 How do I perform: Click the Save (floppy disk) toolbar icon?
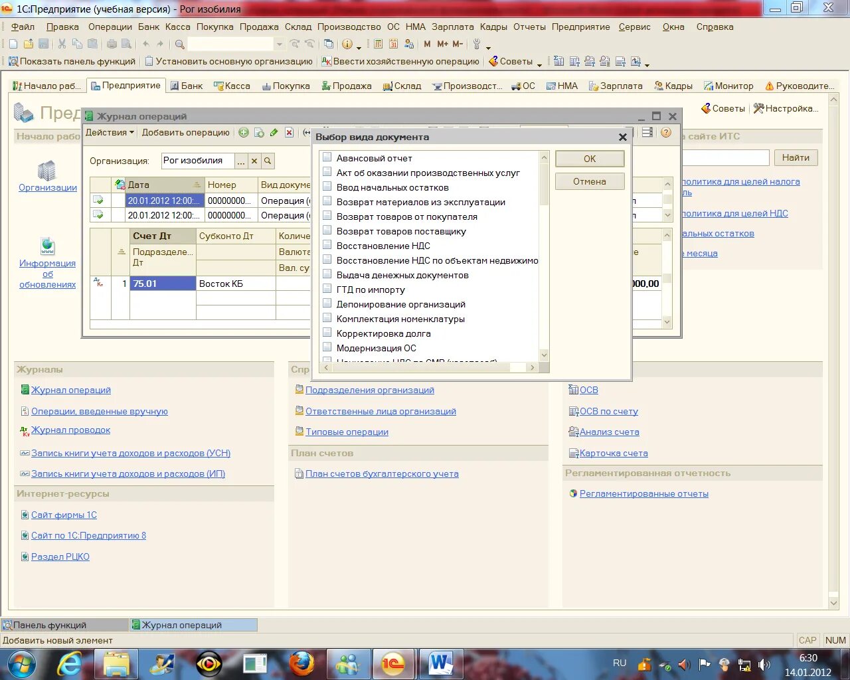tap(44, 44)
